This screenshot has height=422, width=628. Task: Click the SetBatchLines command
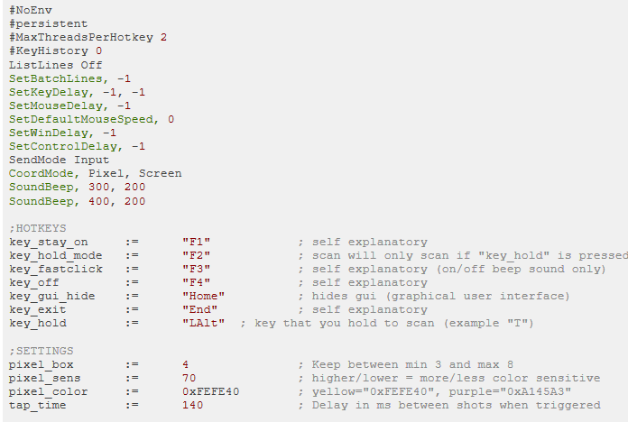click(56, 78)
